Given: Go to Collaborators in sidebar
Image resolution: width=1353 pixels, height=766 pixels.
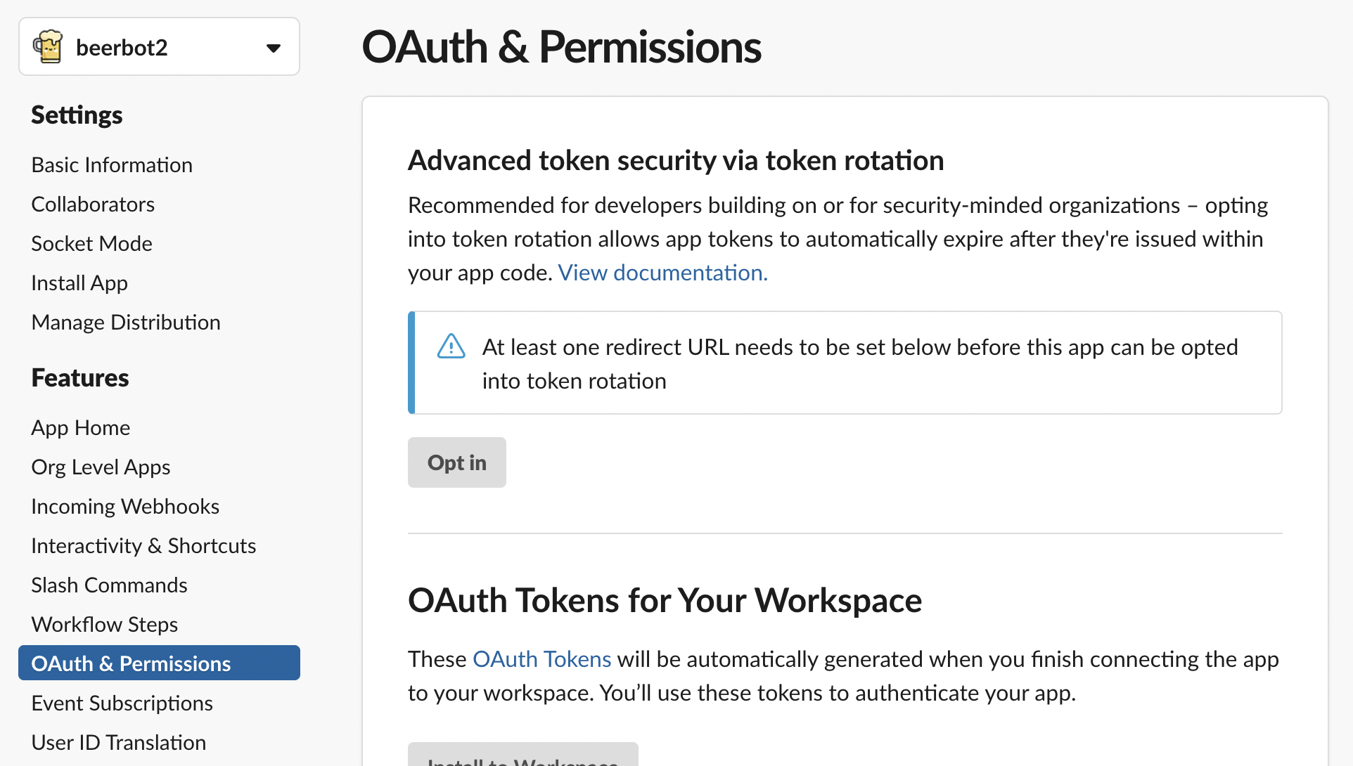Looking at the screenshot, I should click(93, 205).
